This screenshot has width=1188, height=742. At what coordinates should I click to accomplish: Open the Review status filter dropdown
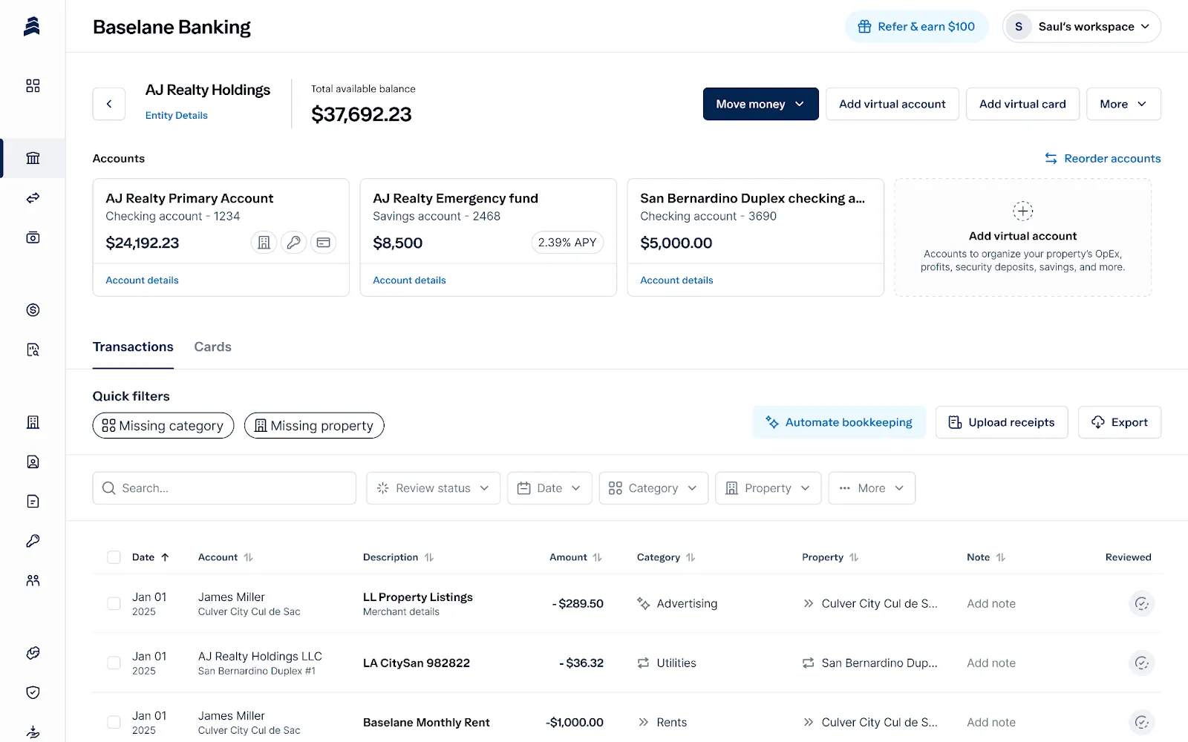pos(433,488)
